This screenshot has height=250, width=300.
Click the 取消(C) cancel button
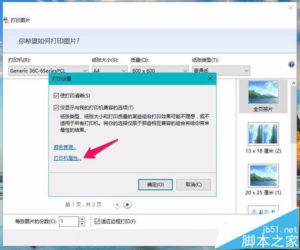coord(194,185)
